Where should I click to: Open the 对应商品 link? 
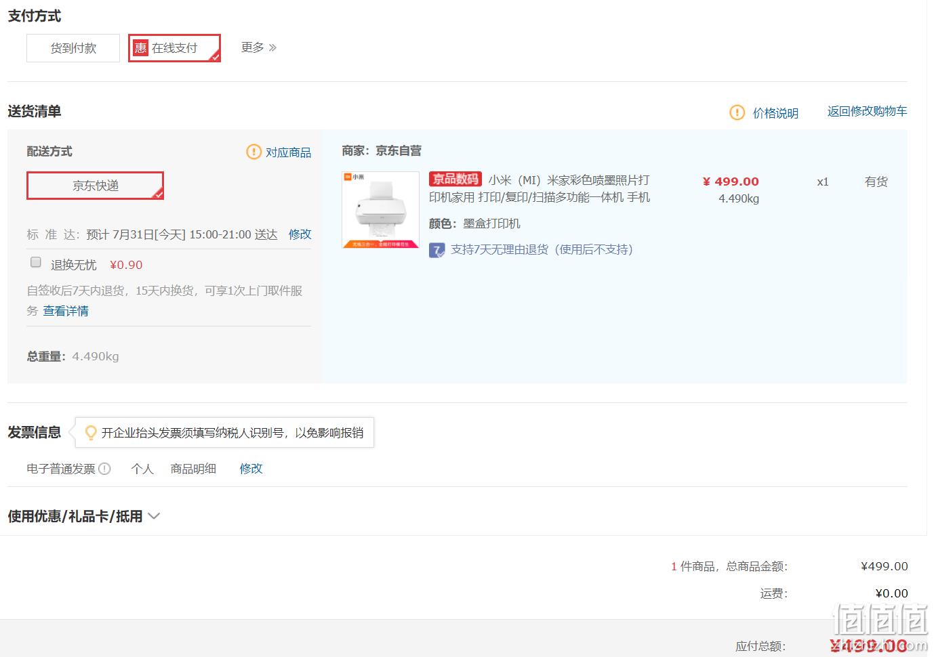(288, 152)
